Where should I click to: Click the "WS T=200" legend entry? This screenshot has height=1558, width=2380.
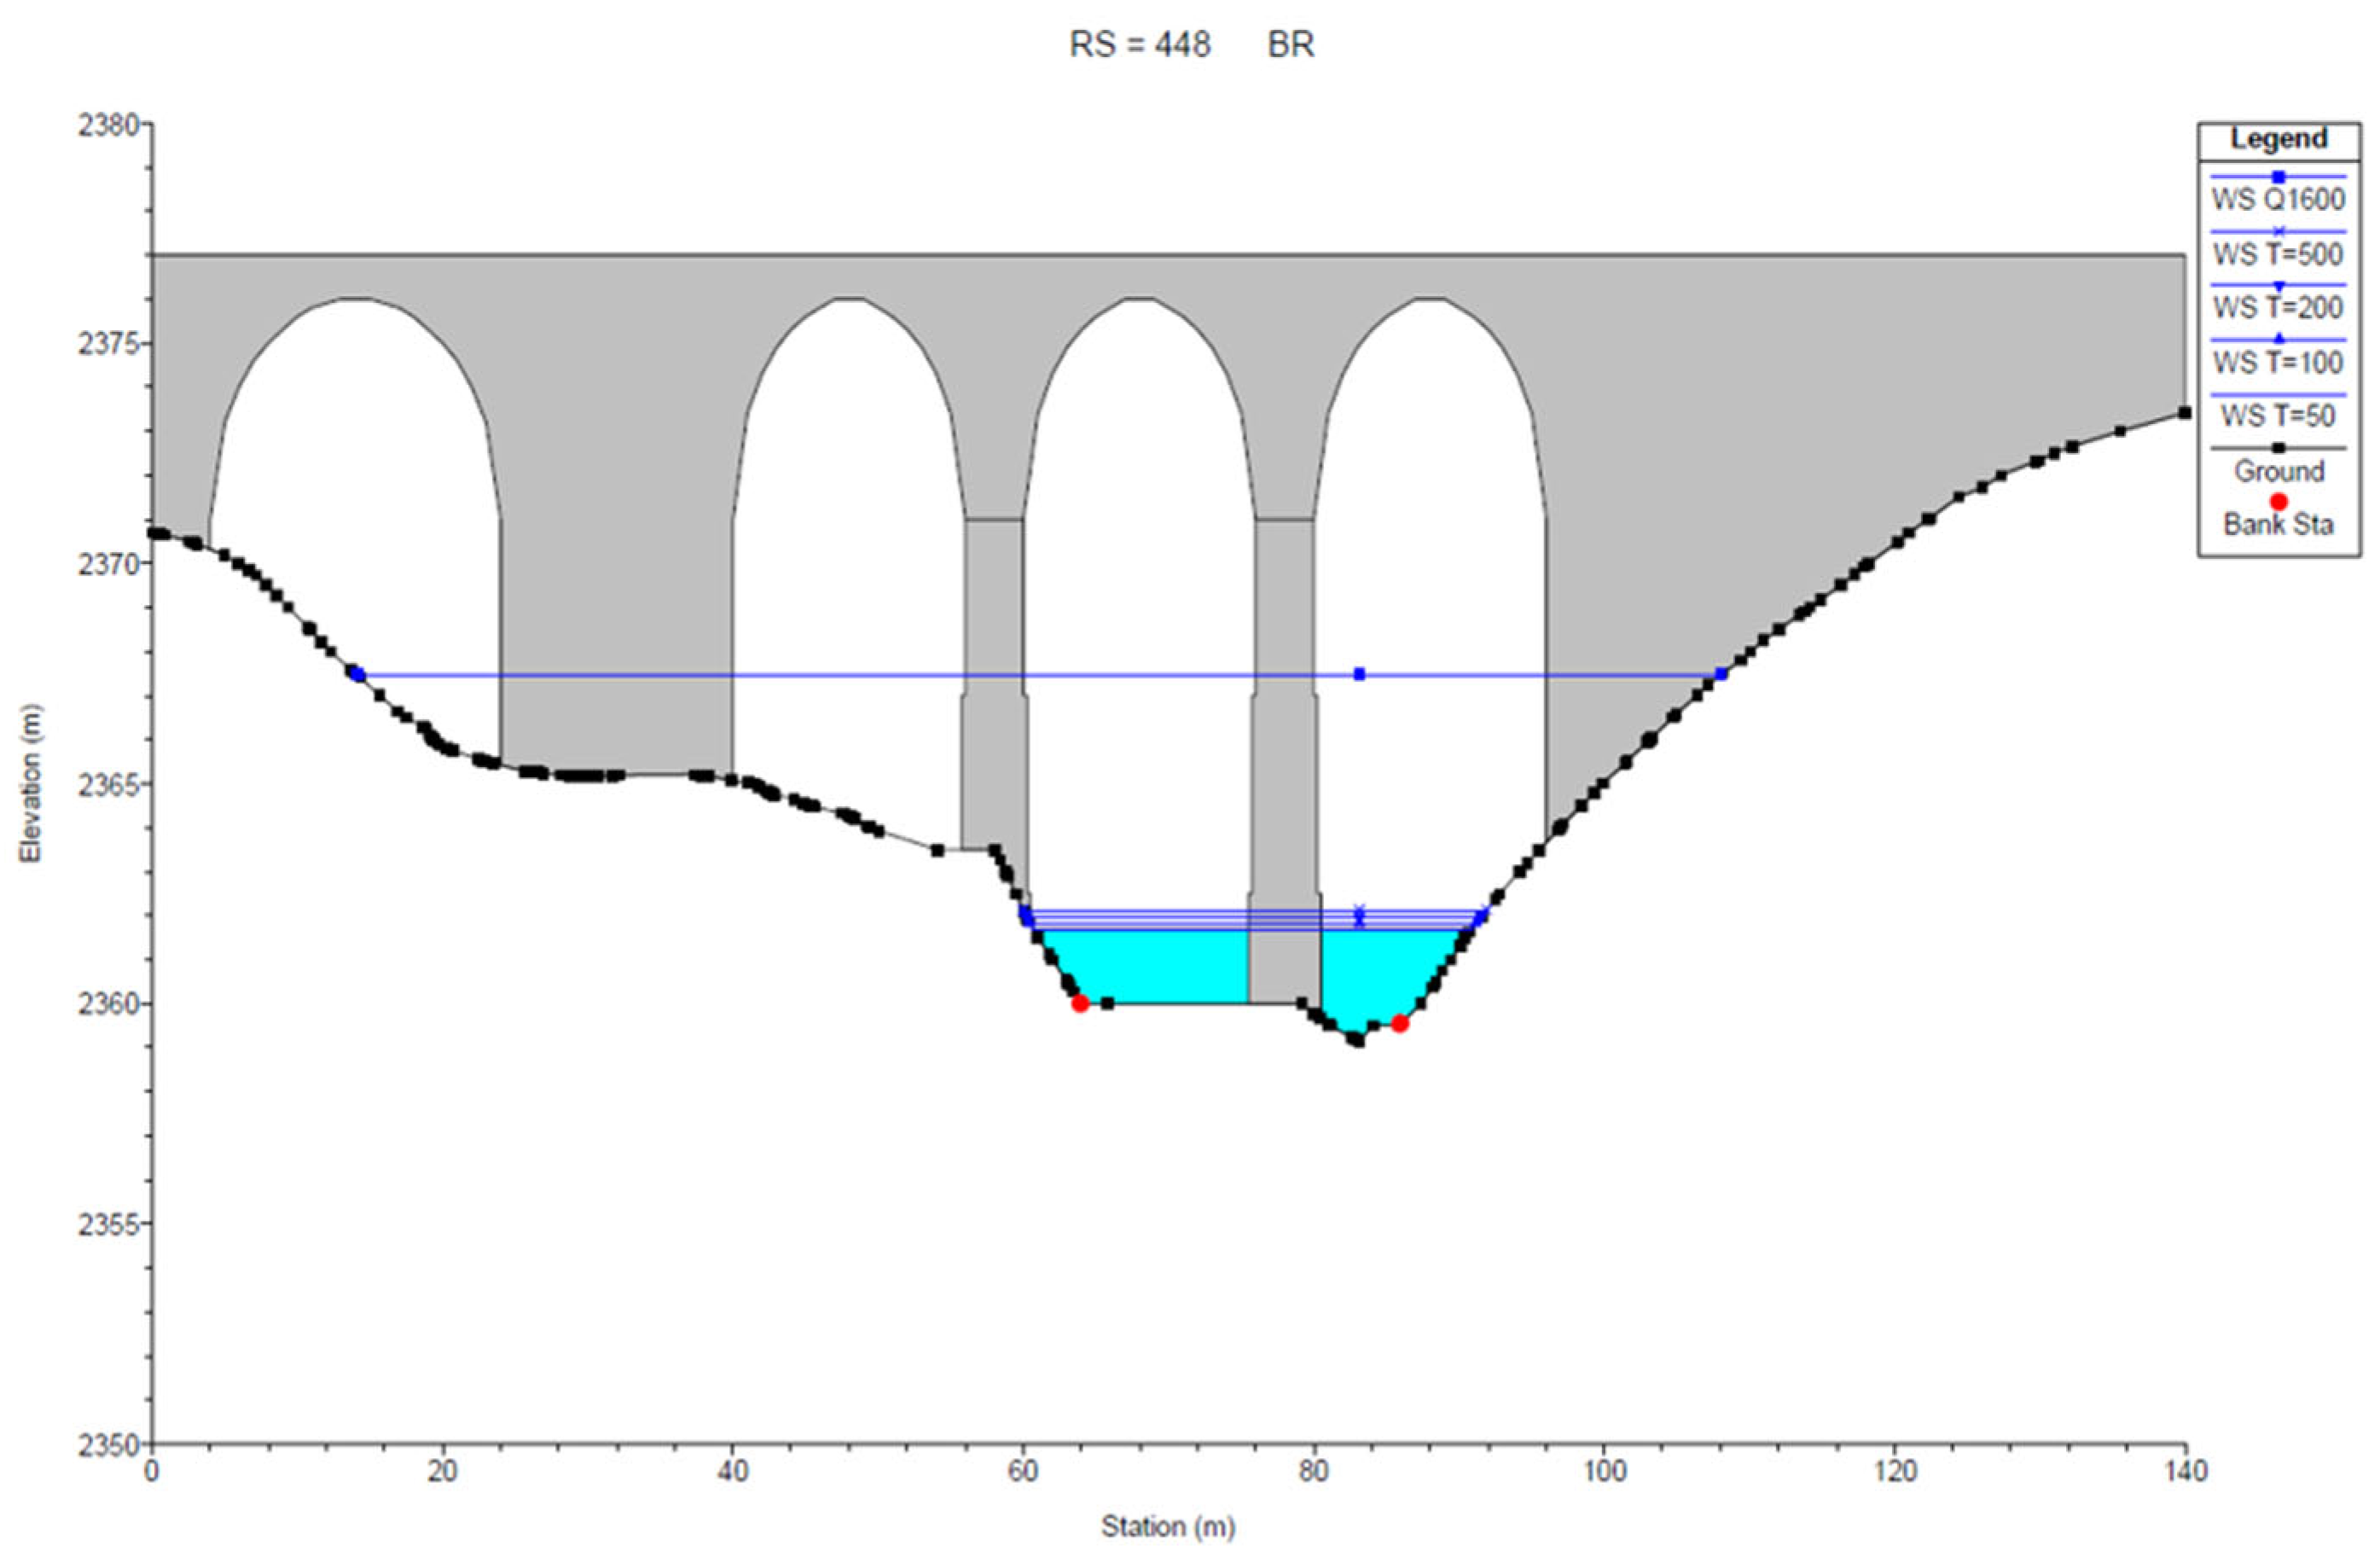click(2278, 307)
